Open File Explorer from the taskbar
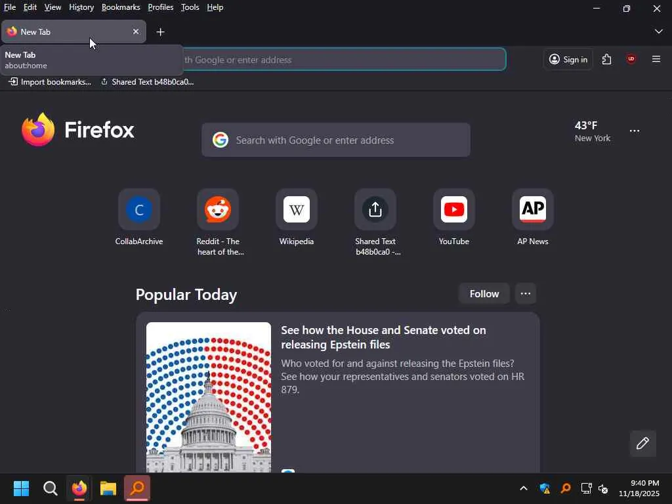This screenshot has width=672, height=504. 108,488
